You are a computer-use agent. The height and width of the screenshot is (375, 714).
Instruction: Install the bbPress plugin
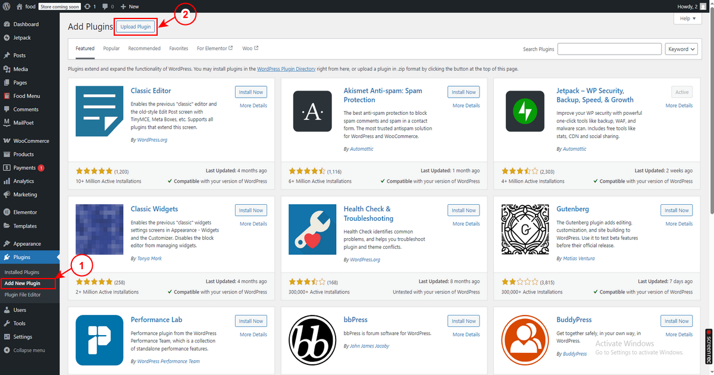[x=464, y=321]
